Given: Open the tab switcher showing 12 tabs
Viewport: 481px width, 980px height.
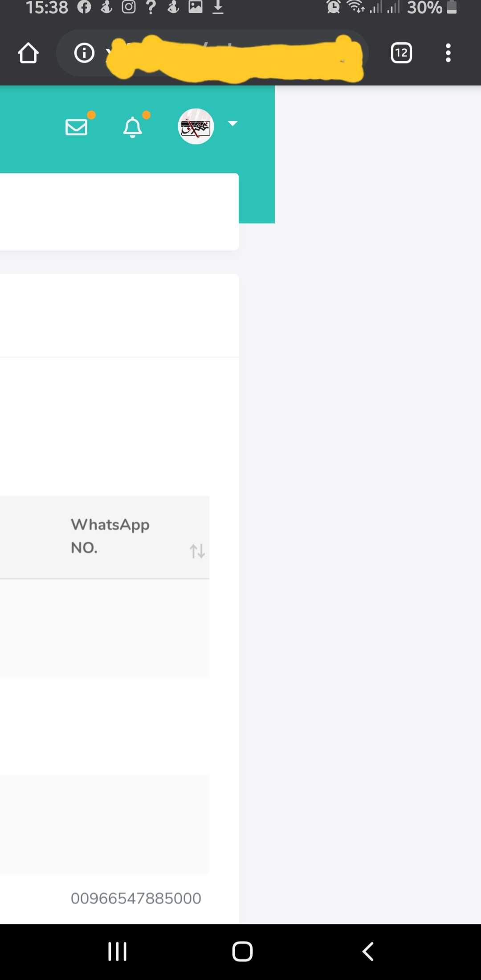Looking at the screenshot, I should point(400,53).
